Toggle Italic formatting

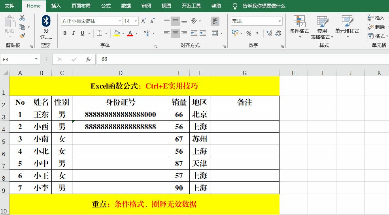[74, 33]
